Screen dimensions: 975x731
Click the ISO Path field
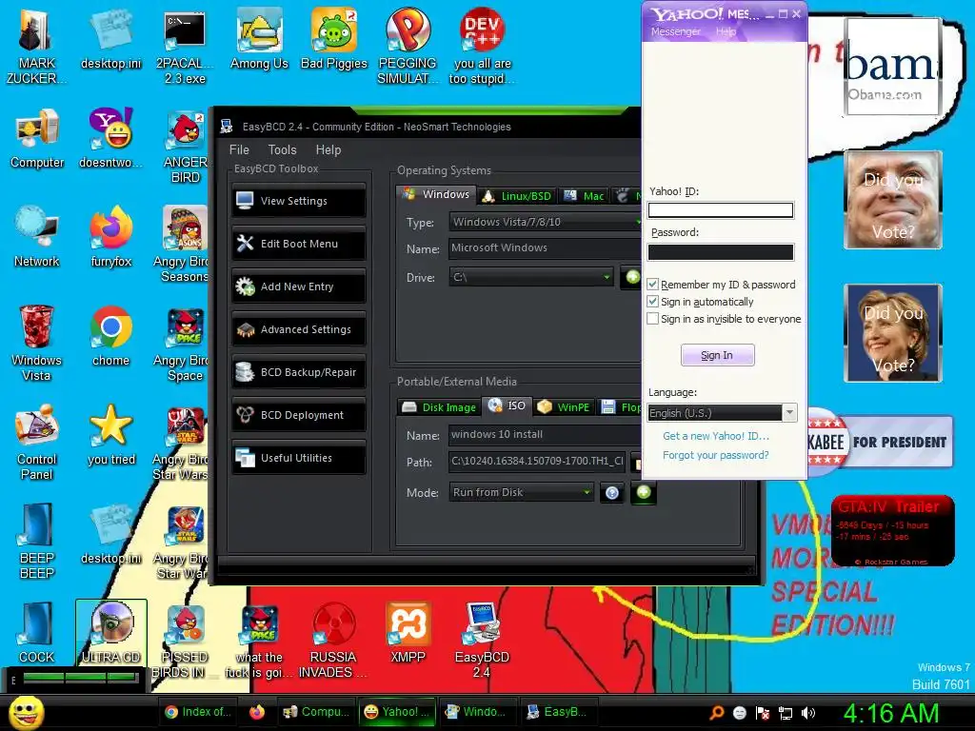[537, 462]
